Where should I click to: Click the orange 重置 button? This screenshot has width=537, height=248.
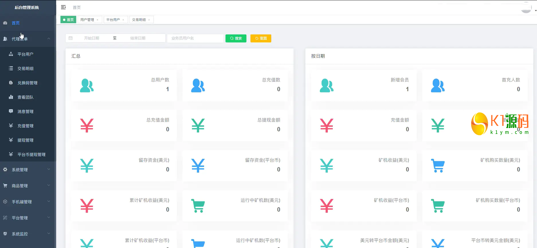261,38
